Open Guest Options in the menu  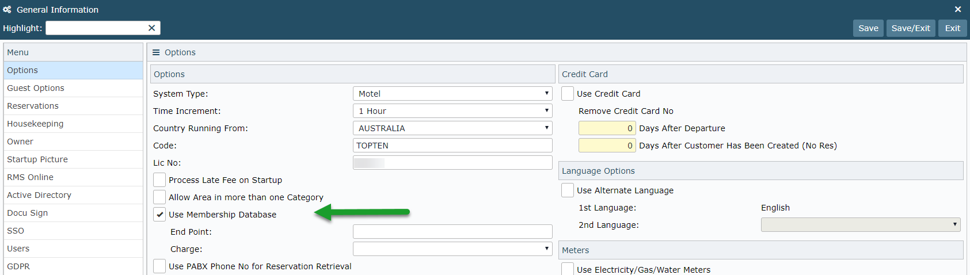(x=36, y=88)
